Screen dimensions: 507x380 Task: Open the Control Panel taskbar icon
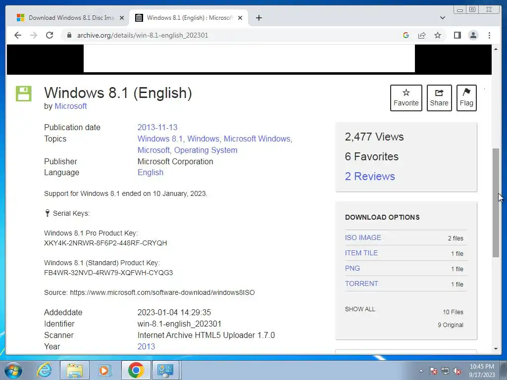pyautogui.click(x=165, y=370)
